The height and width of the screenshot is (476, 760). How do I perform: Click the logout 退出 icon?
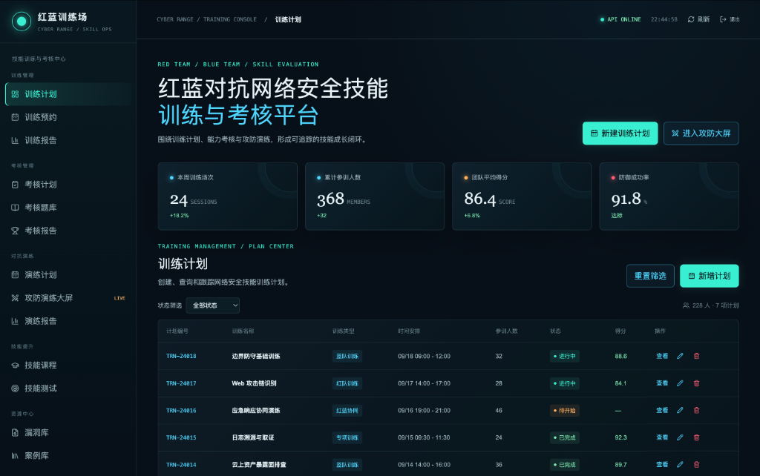[x=723, y=19]
